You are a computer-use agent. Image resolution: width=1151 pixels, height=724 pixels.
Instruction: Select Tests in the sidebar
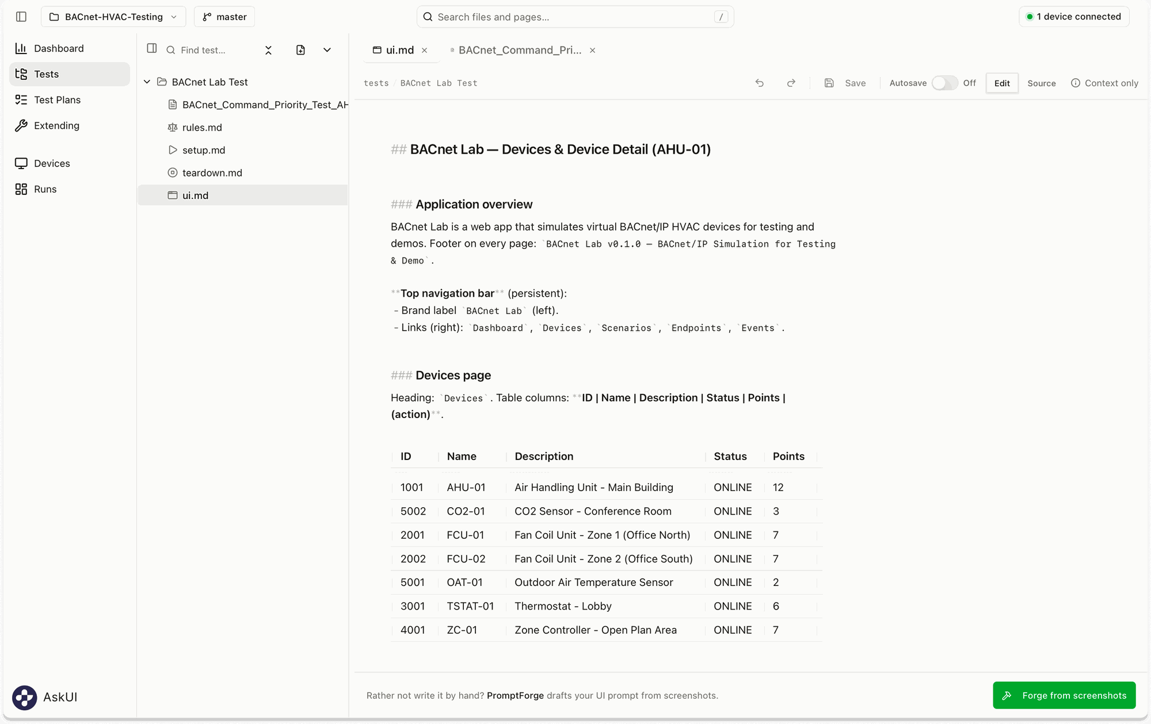click(70, 74)
